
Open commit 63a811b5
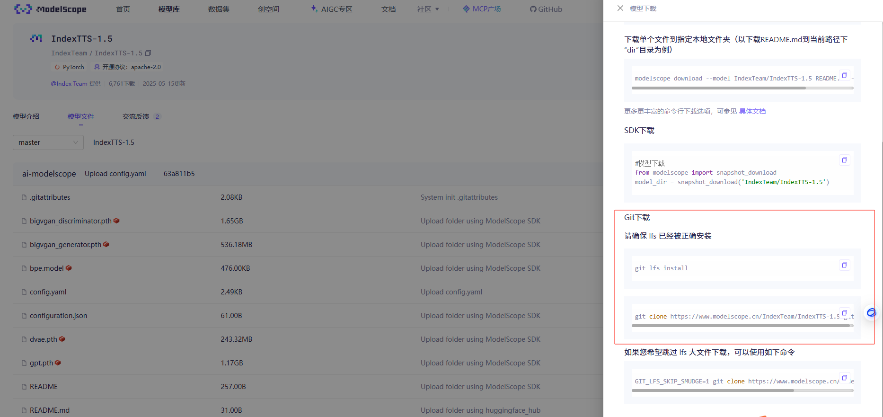pyautogui.click(x=179, y=174)
